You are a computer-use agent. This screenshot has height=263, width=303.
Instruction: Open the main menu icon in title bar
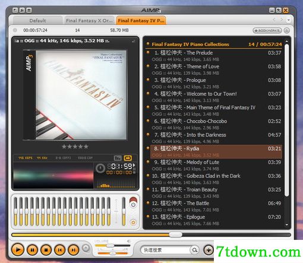[15, 10]
